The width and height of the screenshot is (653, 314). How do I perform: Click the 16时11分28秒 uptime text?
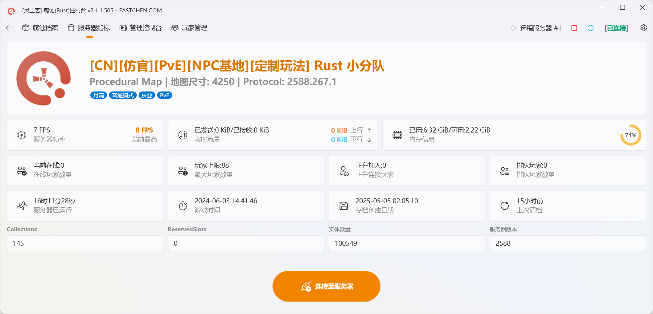(54, 201)
